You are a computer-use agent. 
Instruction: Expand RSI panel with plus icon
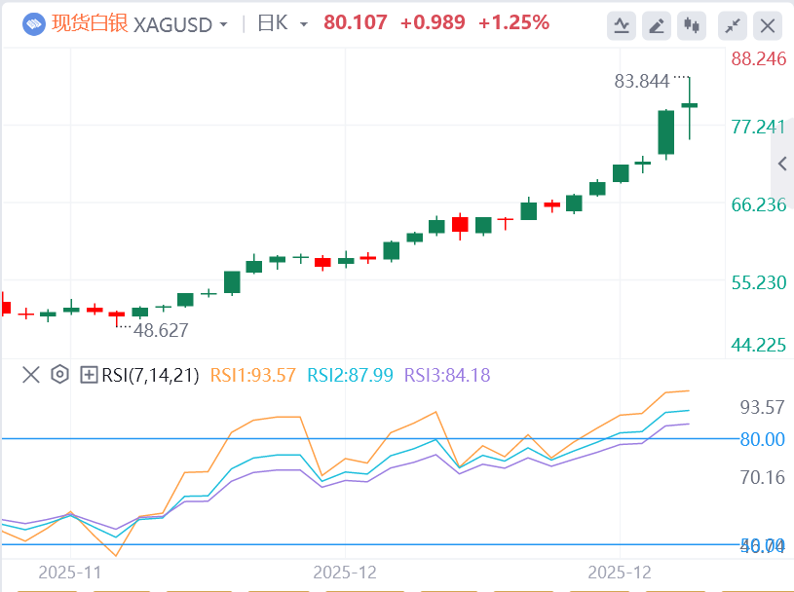click(89, 374)
